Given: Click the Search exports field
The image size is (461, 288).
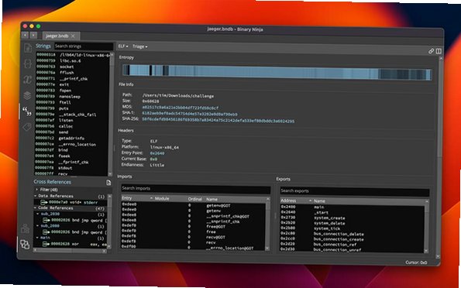Looking at the screenshot, I should coord(354,191).
